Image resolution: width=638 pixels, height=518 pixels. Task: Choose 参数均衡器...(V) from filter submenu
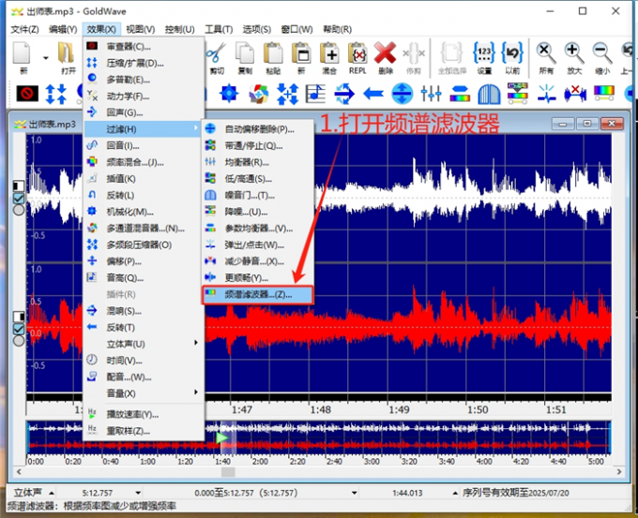click(258, 229)
